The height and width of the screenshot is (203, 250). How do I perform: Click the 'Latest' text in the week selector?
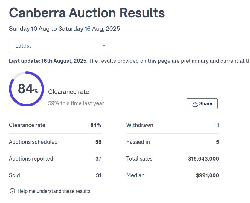pyautogui.click(x=23, y=46)
